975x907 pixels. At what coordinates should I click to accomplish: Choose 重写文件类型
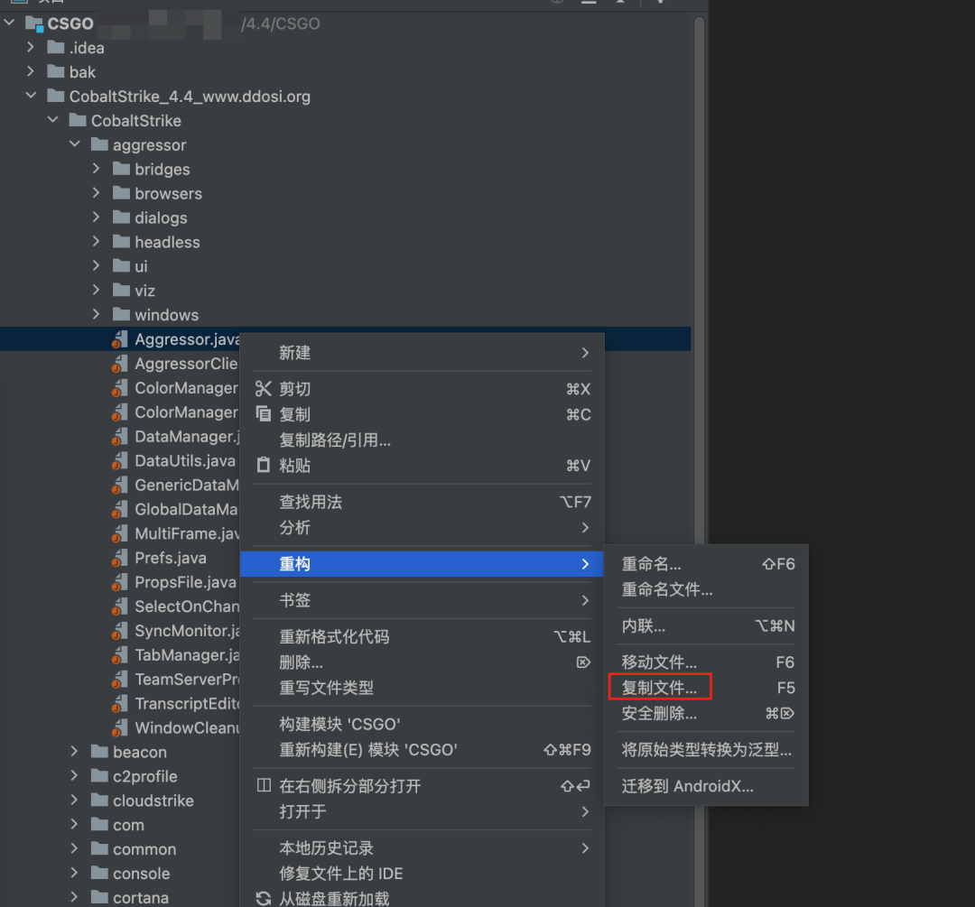coord(422,688)
